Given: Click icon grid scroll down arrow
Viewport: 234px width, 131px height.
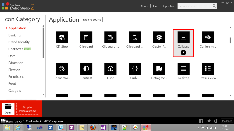Looking at the screenshot, I should [230, 96].
